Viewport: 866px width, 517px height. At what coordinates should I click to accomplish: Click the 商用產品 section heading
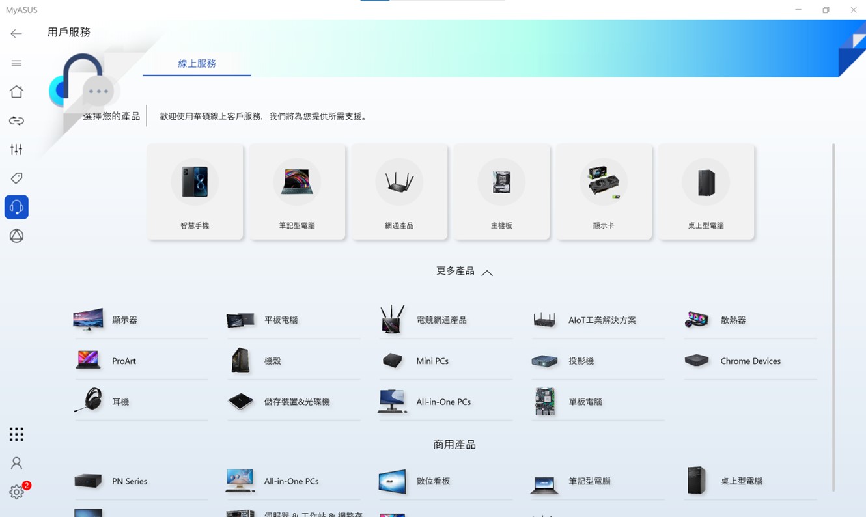454,445
